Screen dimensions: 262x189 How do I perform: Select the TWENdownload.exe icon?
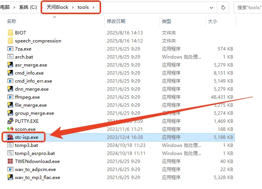10,161
